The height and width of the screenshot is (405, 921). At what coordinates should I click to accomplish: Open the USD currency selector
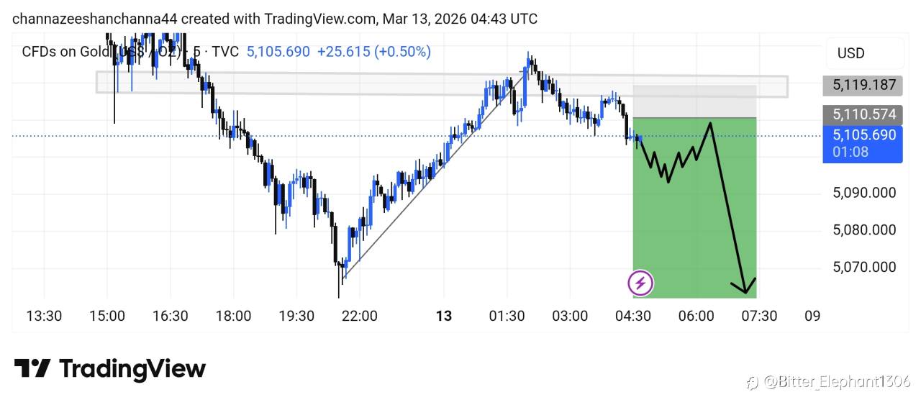point(850,53)
